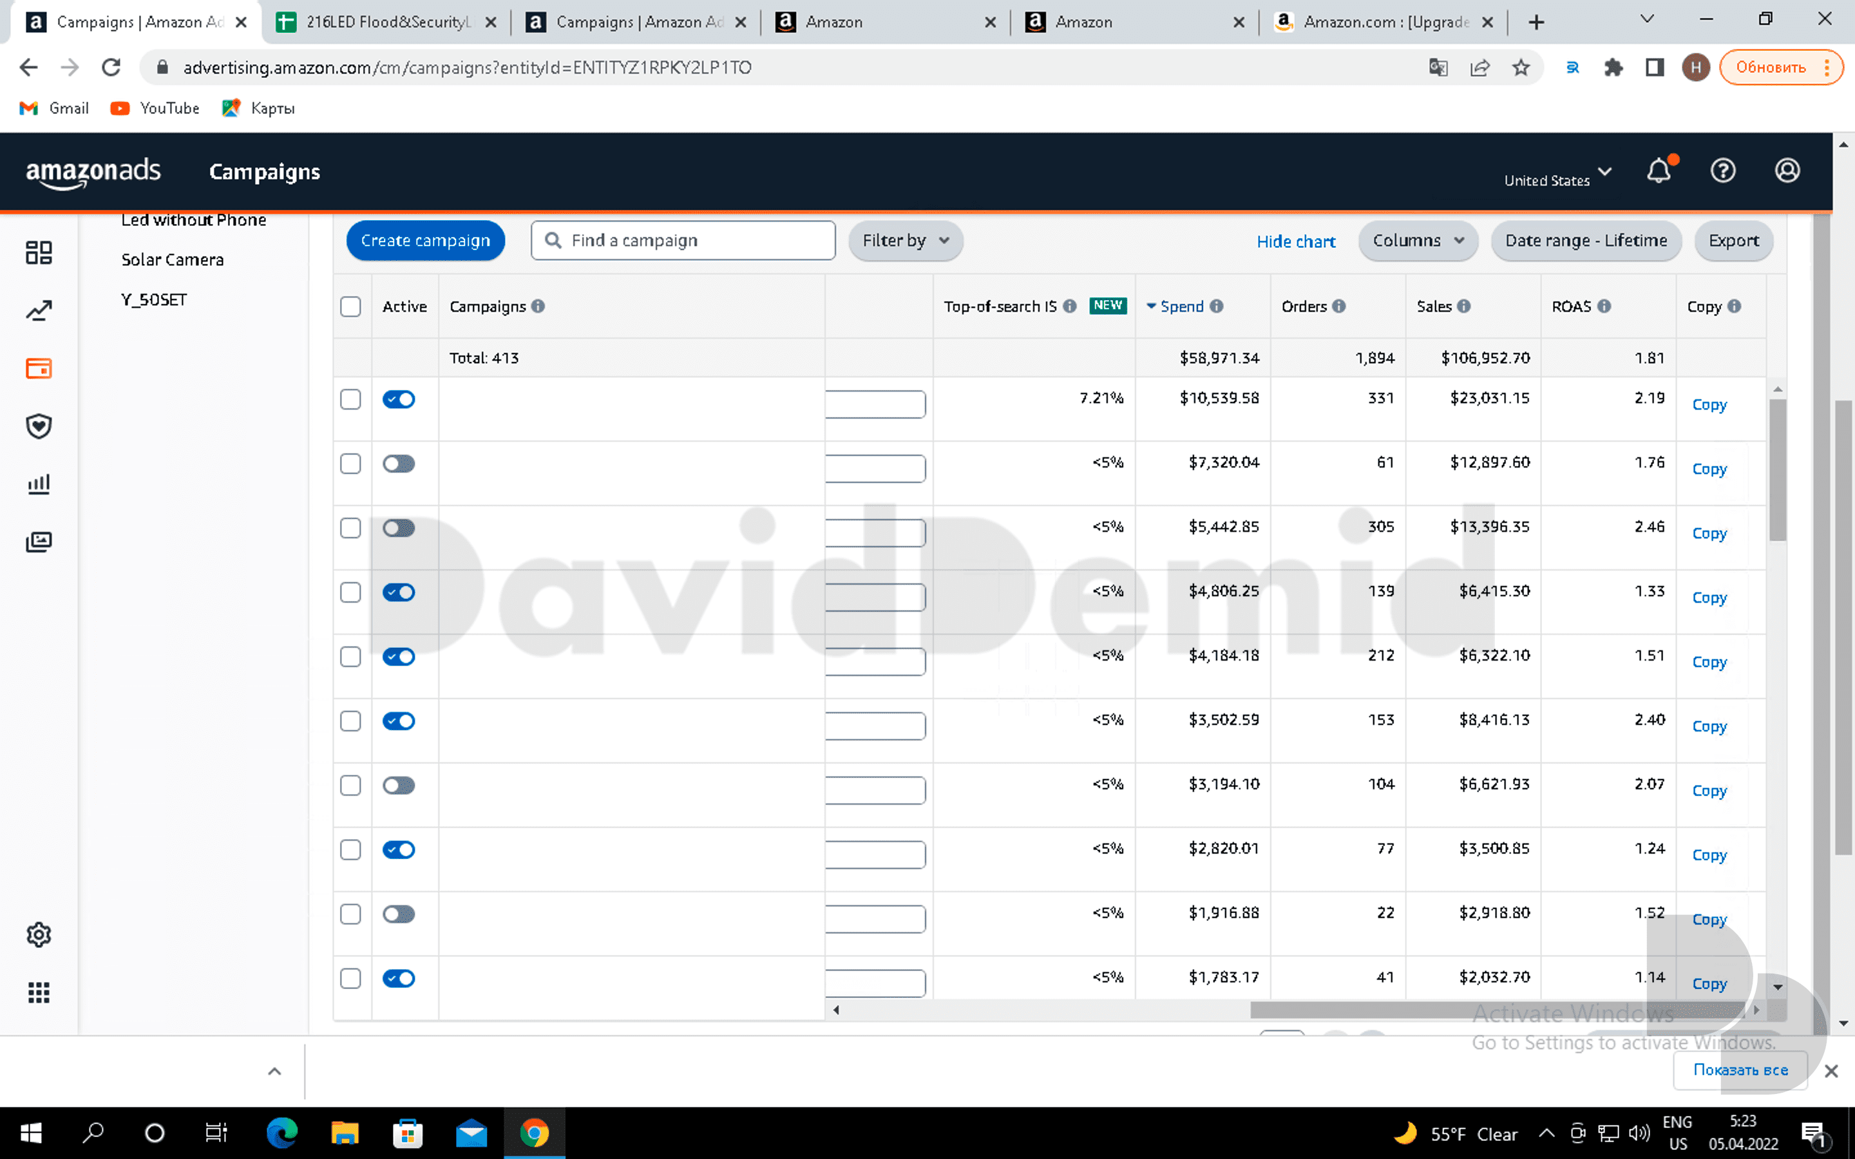Open the Filter by dropdown
This screenshot has height=1159, width=1855.
905,241
